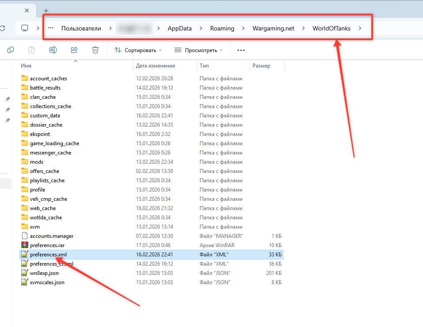
Task: Open the Просмотреть dropdown
Action: (198, 50)
